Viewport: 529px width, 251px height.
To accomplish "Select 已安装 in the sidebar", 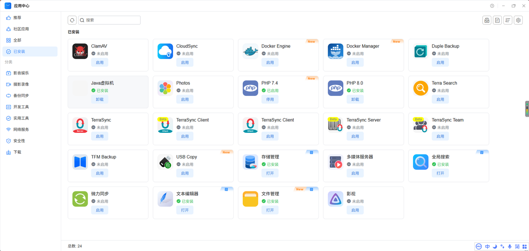I will coord(30,51).
